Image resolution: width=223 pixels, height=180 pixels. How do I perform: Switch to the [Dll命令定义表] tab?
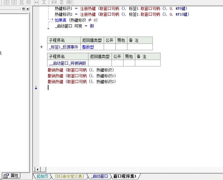coord(69,176)
